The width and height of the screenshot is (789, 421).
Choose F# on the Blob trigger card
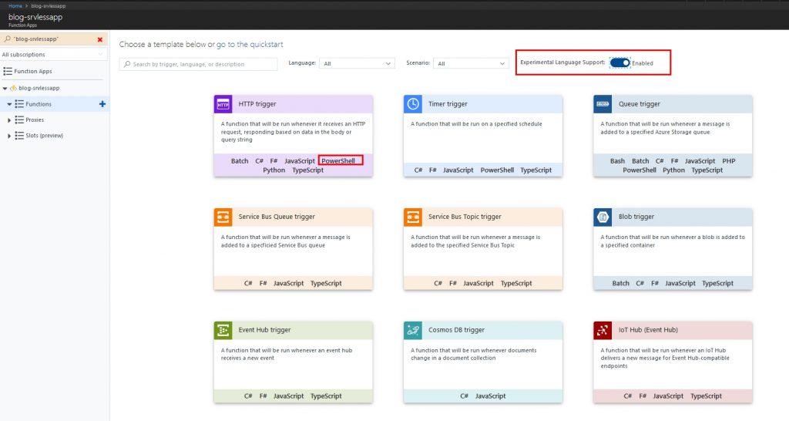coord(655,284)
